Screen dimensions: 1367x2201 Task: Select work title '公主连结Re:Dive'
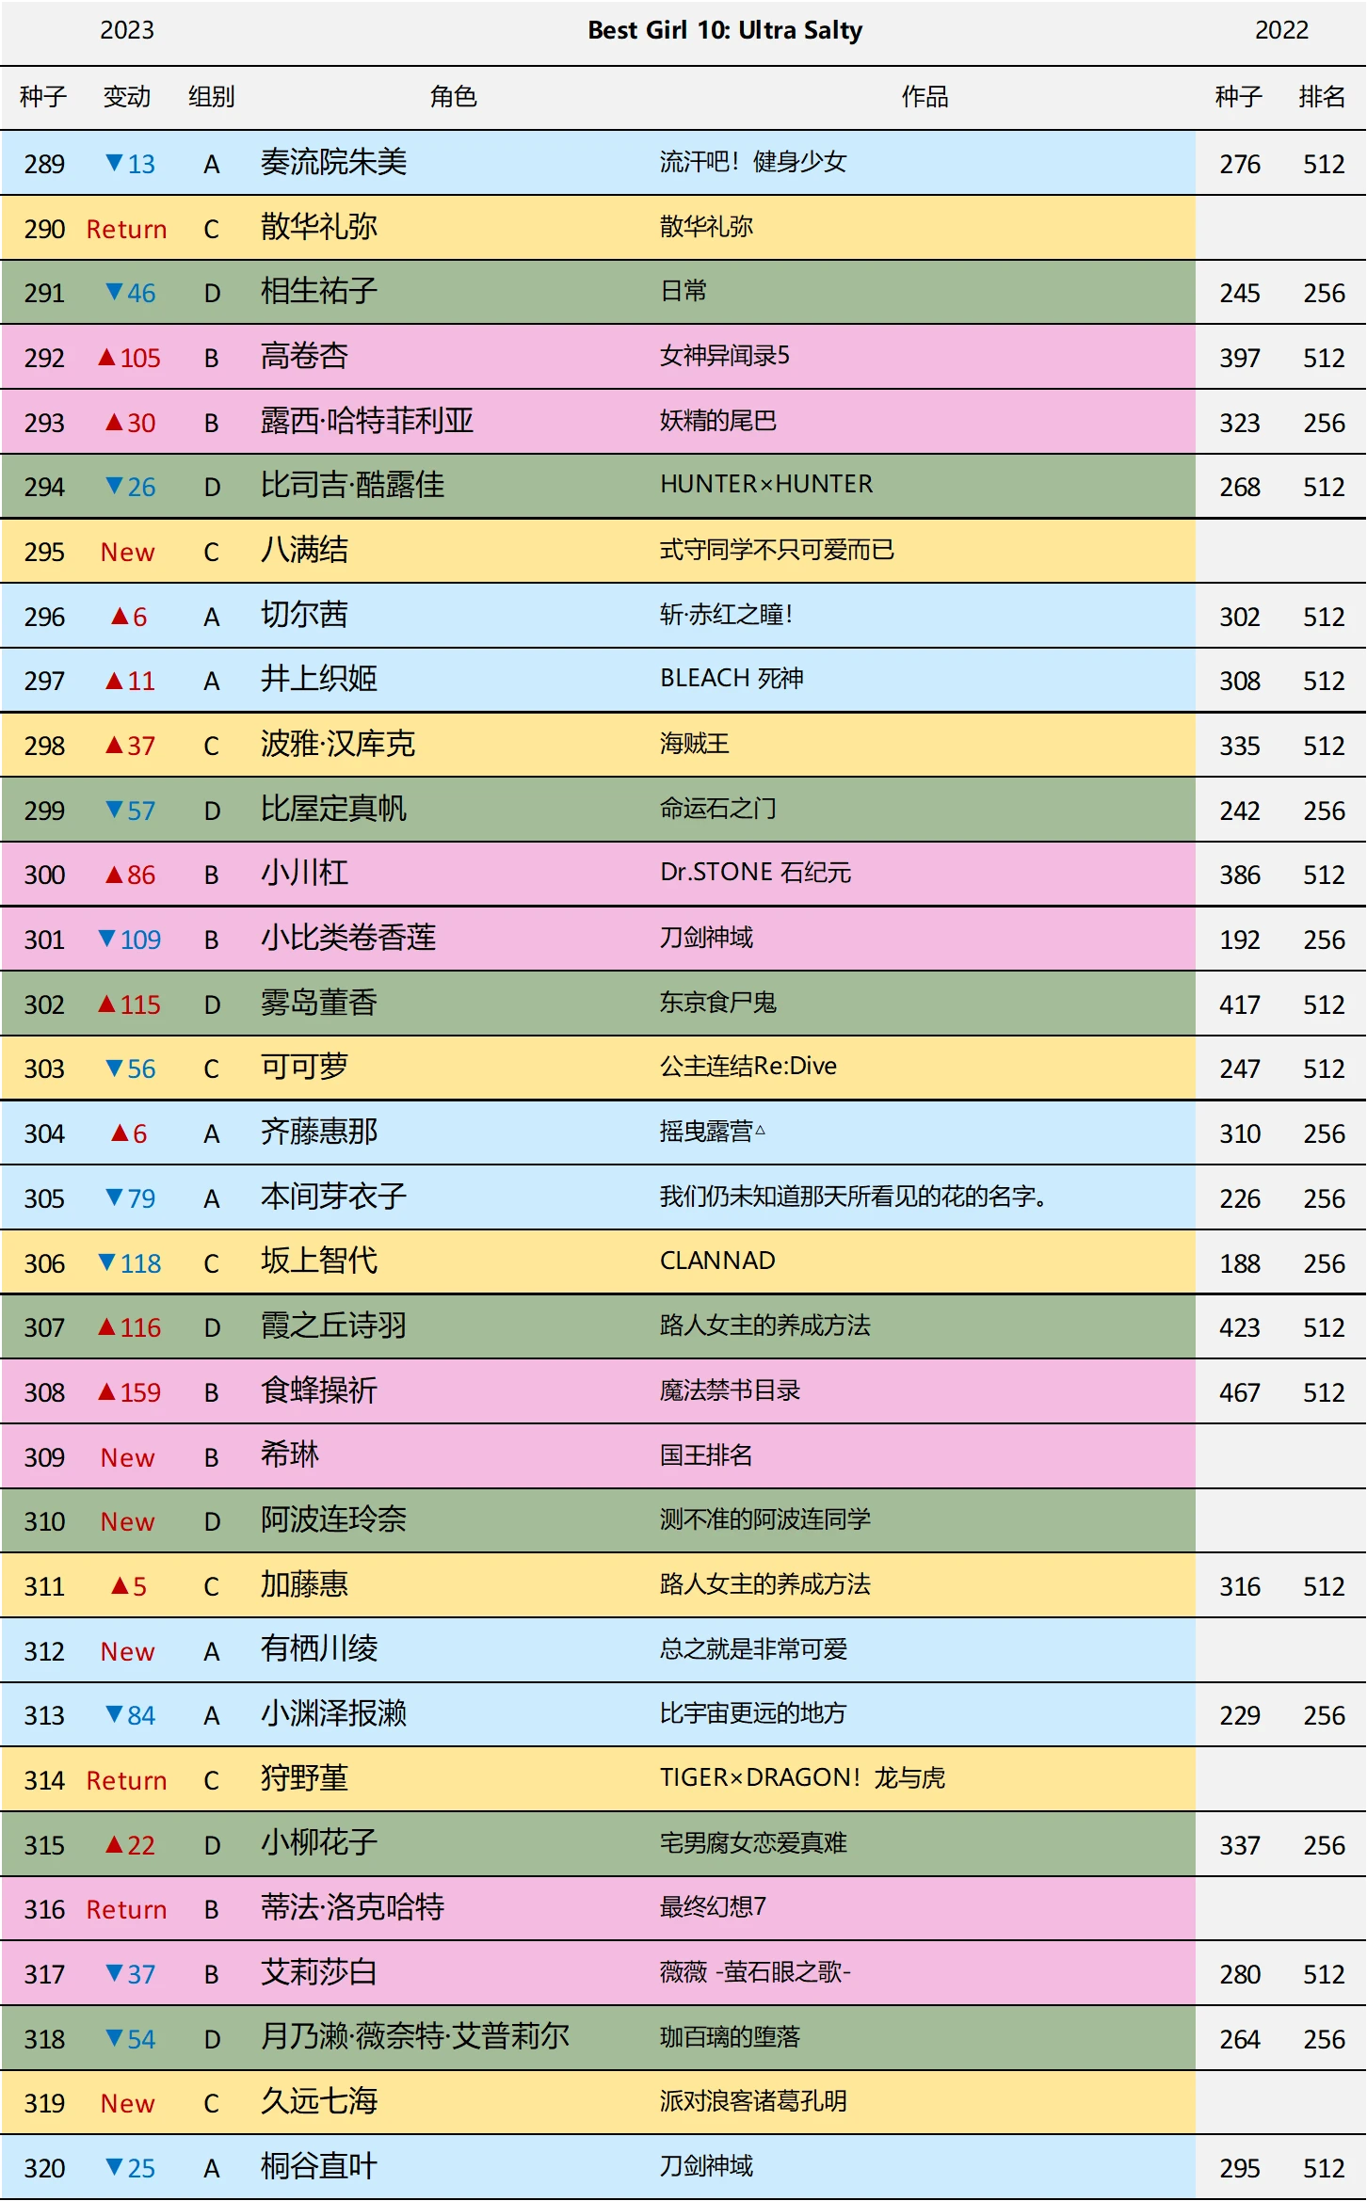748,1067
